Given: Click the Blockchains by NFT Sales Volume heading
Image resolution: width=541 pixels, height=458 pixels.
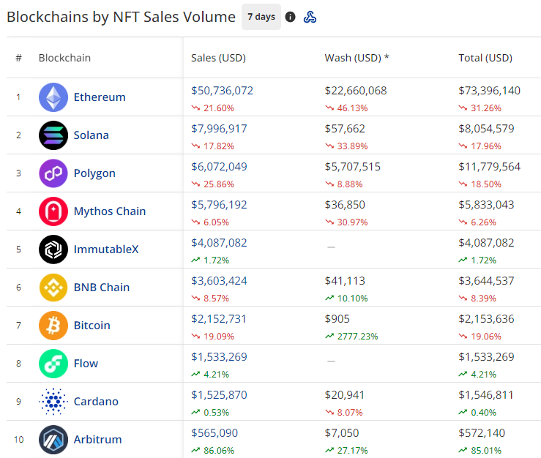Looking at the screenshot, I should 121,17.
